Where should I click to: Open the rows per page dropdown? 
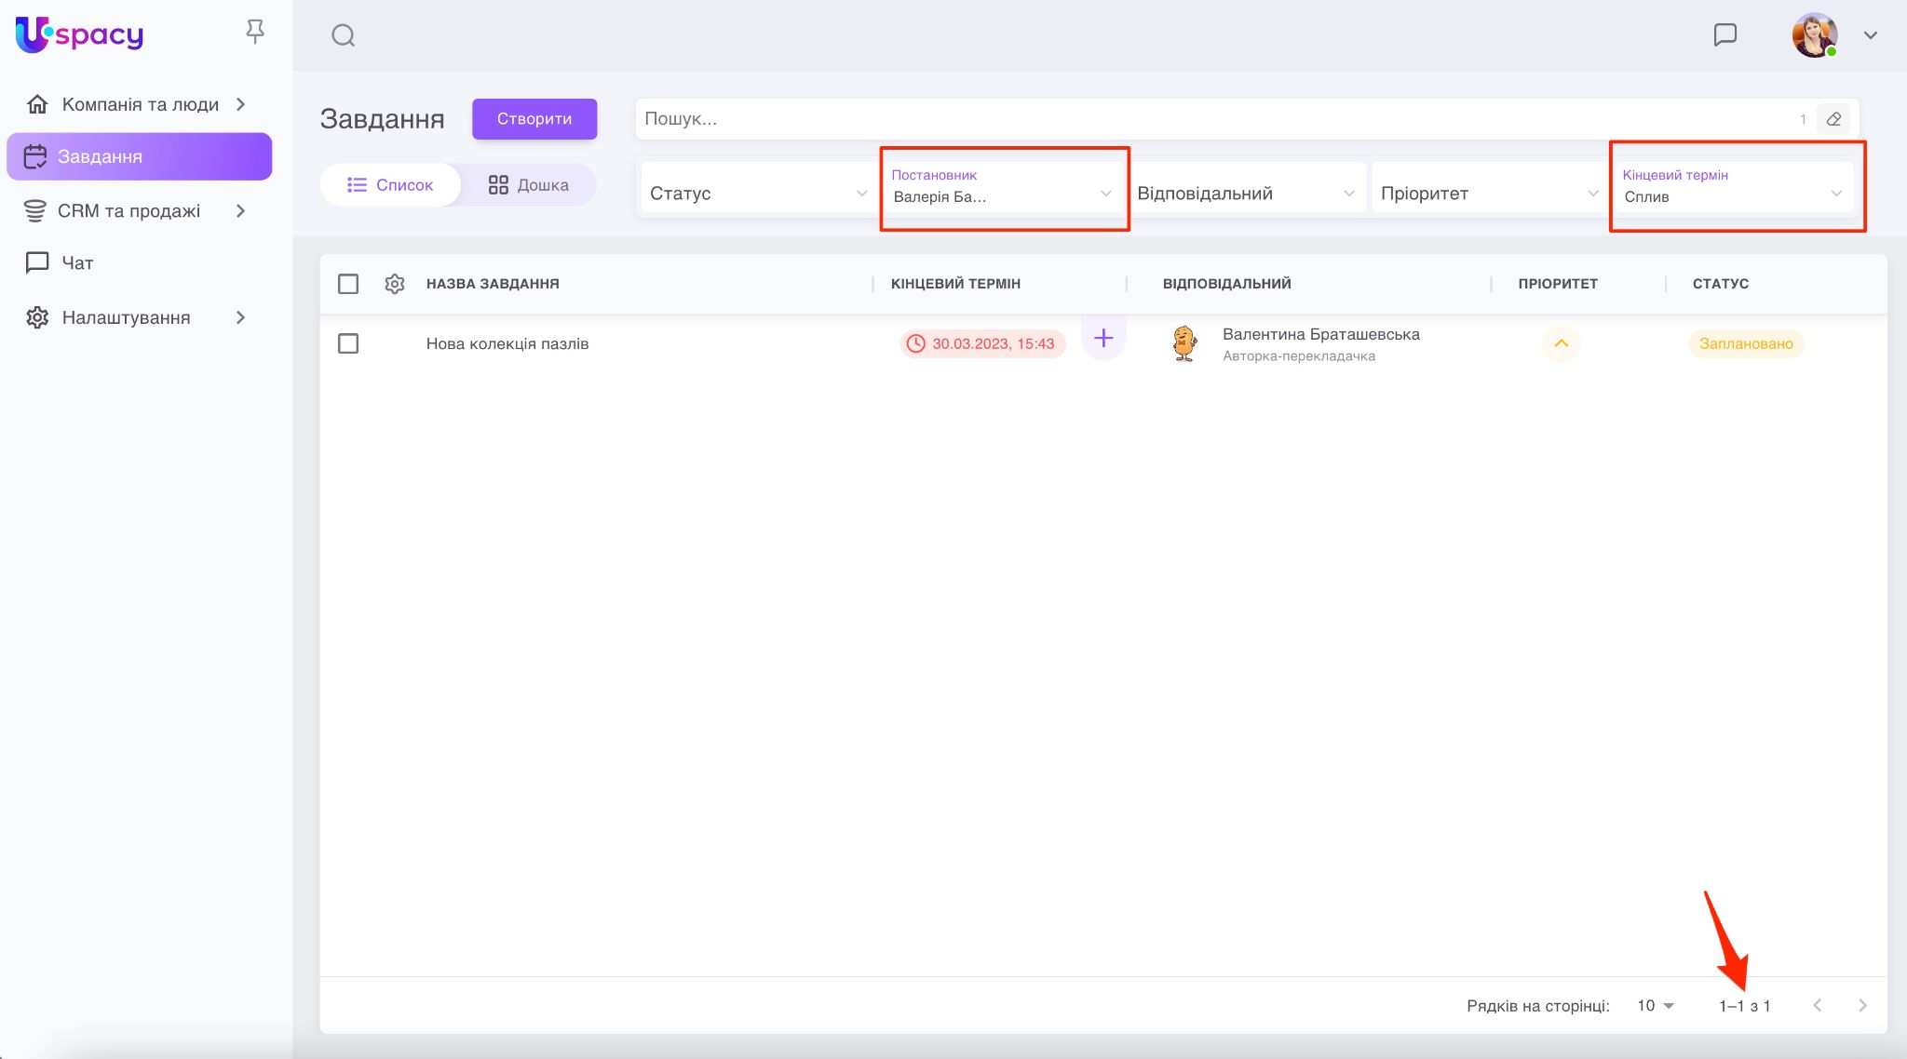pyautogui.click(x=1655, y=1006)
